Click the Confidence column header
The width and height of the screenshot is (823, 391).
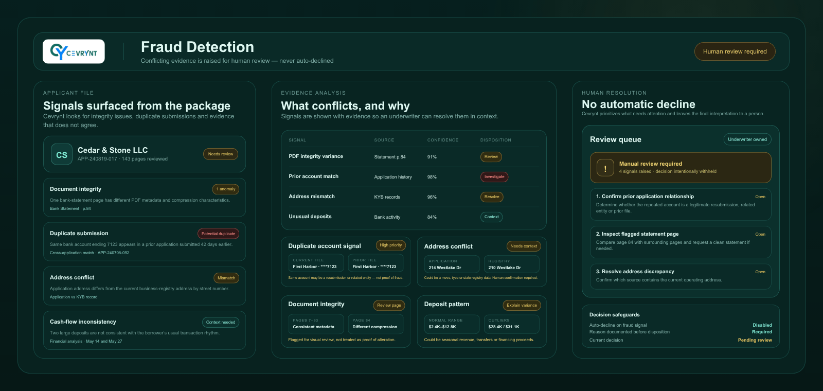(x=443, y=140)
